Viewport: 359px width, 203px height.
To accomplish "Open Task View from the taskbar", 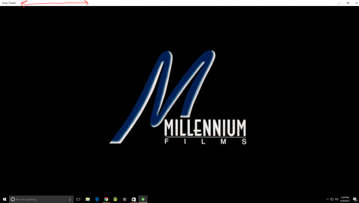I will (x=78, y=199).
